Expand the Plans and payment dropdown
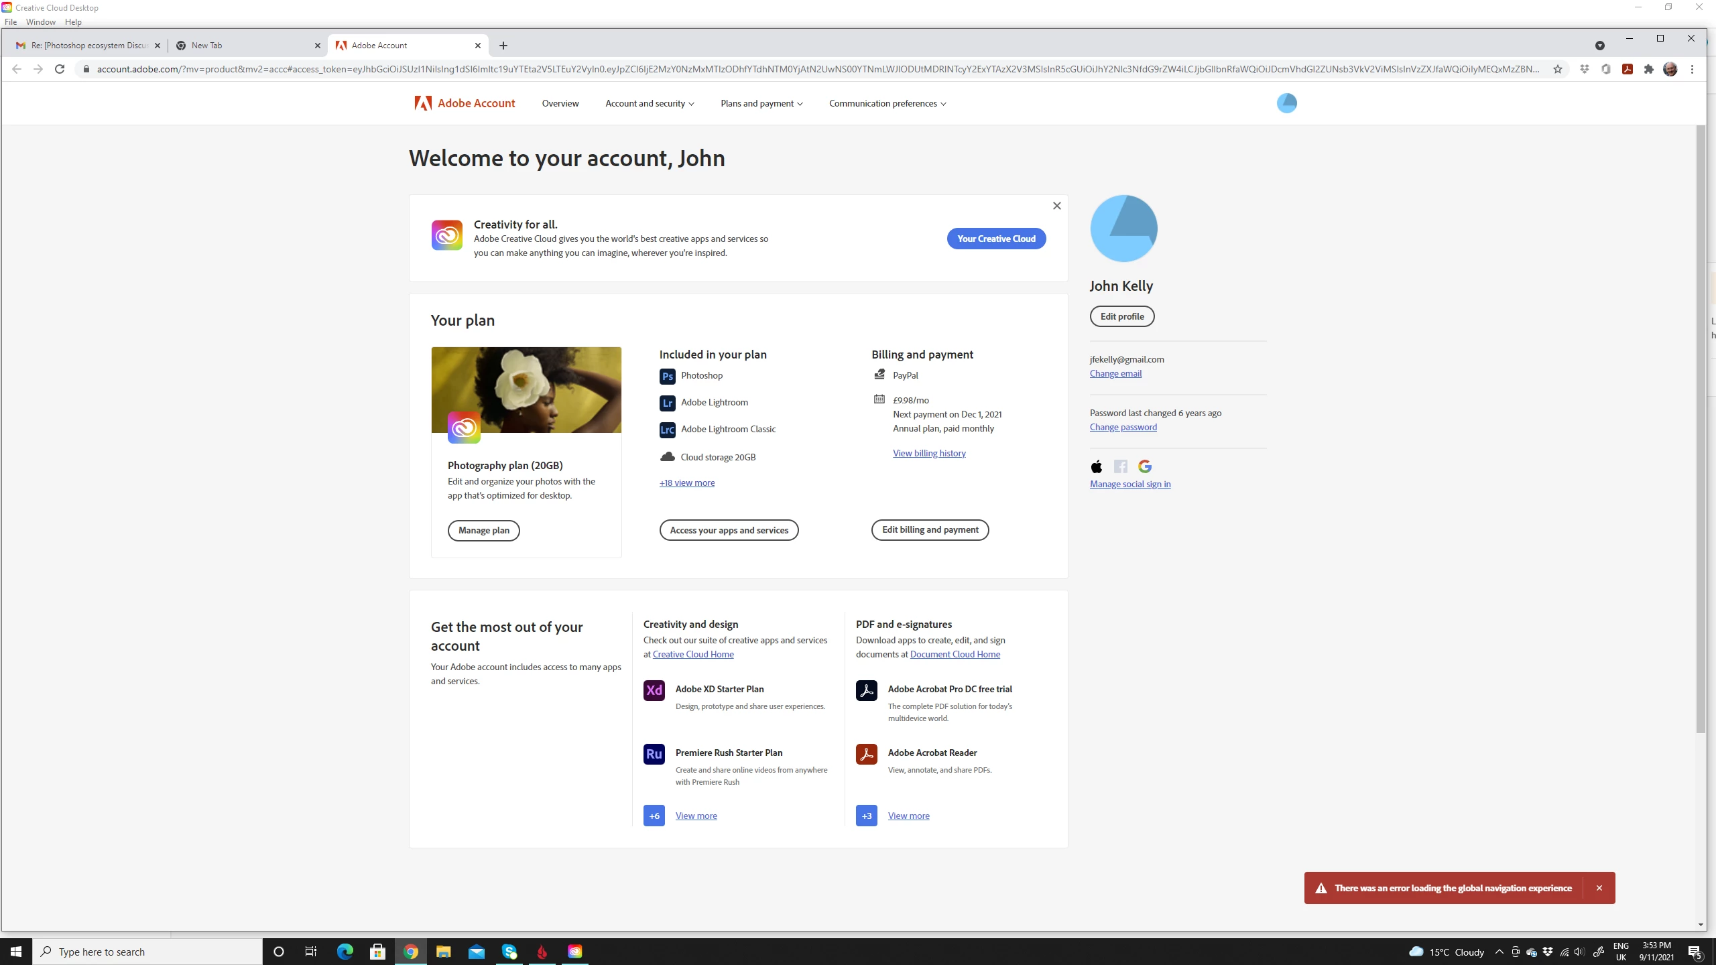 [x=761, y=103]
